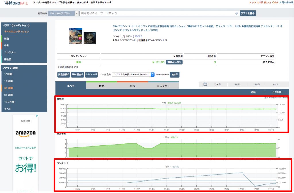The height and width of the screenshot is (193, 294).
Task: Clear the search field with the eraser icon
Action: click(x=237, y=13)
